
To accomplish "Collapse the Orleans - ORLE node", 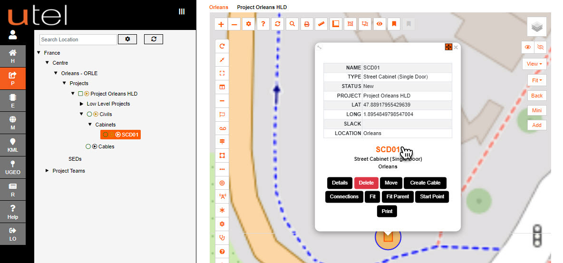I will (x=56, y=73).
